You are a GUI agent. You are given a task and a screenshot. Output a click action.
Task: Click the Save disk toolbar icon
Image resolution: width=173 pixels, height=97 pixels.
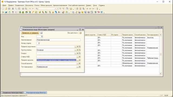[9, 9]
